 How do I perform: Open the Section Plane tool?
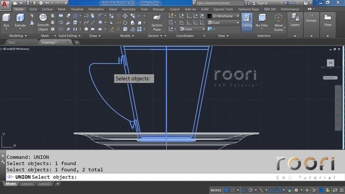[157, 23]
